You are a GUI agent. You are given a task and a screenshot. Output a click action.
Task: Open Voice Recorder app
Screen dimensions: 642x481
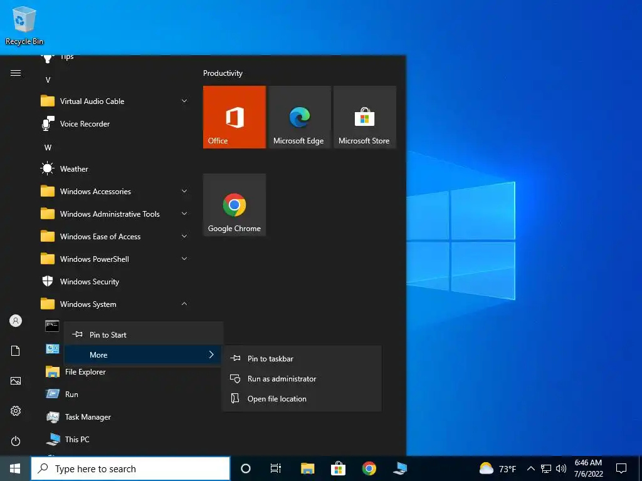[x=115, y=124]
